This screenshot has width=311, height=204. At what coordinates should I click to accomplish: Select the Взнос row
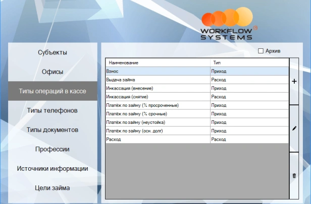(158, 72)
